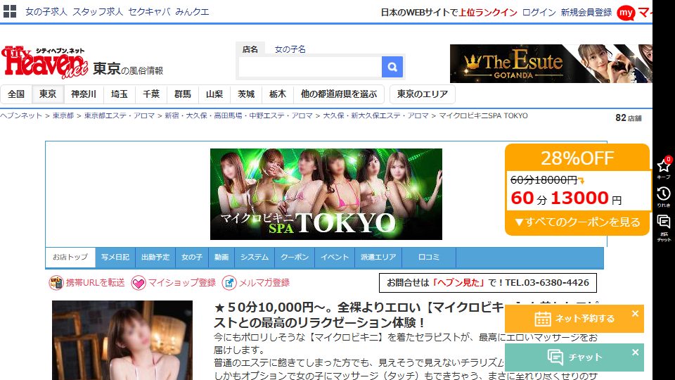The height and width of the screenshot is (380, 675).
Task: Click the 女の子求人 top link
Action: point(46,12)
